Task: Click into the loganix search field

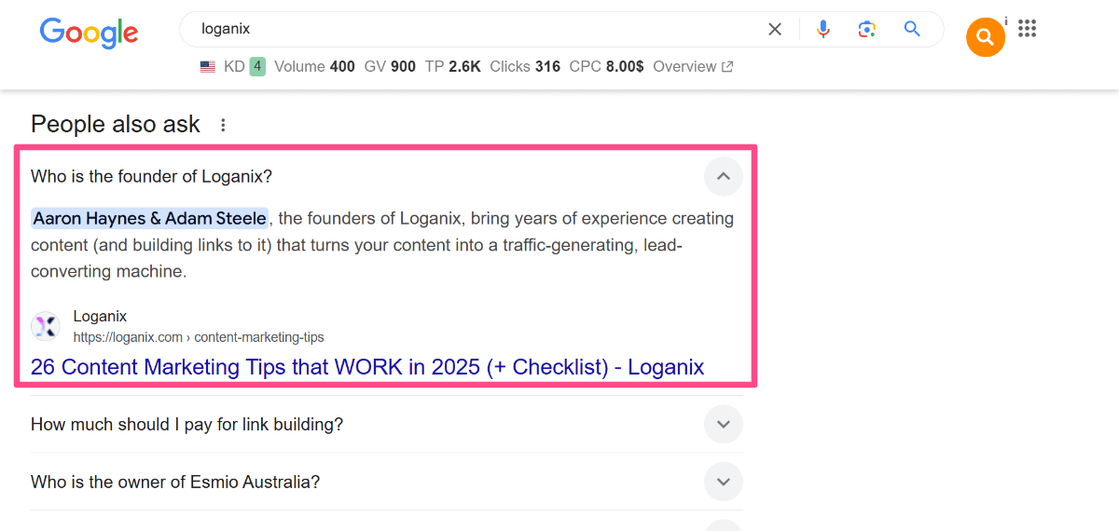Action: coord(476,29)
